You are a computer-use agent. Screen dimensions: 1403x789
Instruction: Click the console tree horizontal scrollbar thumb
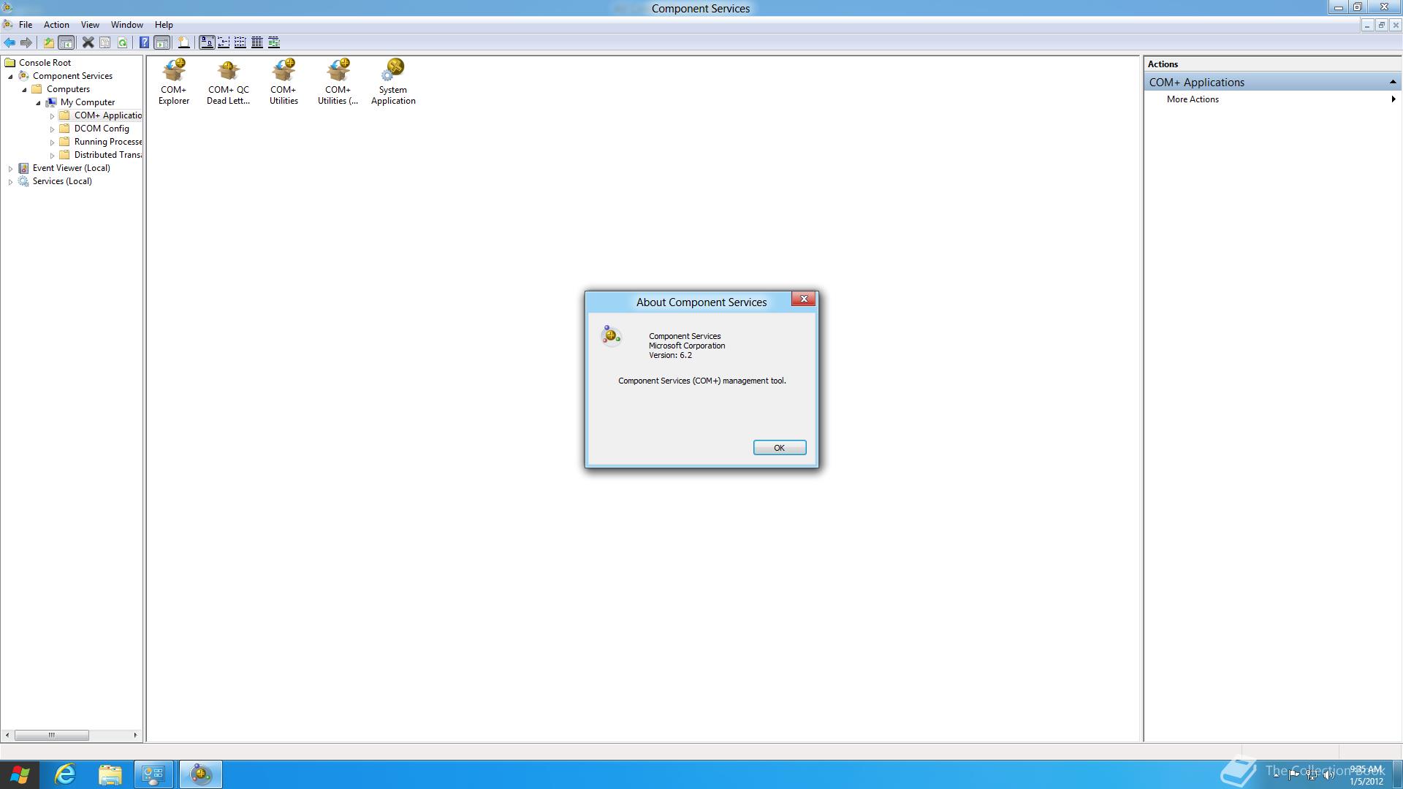(52, 735)
